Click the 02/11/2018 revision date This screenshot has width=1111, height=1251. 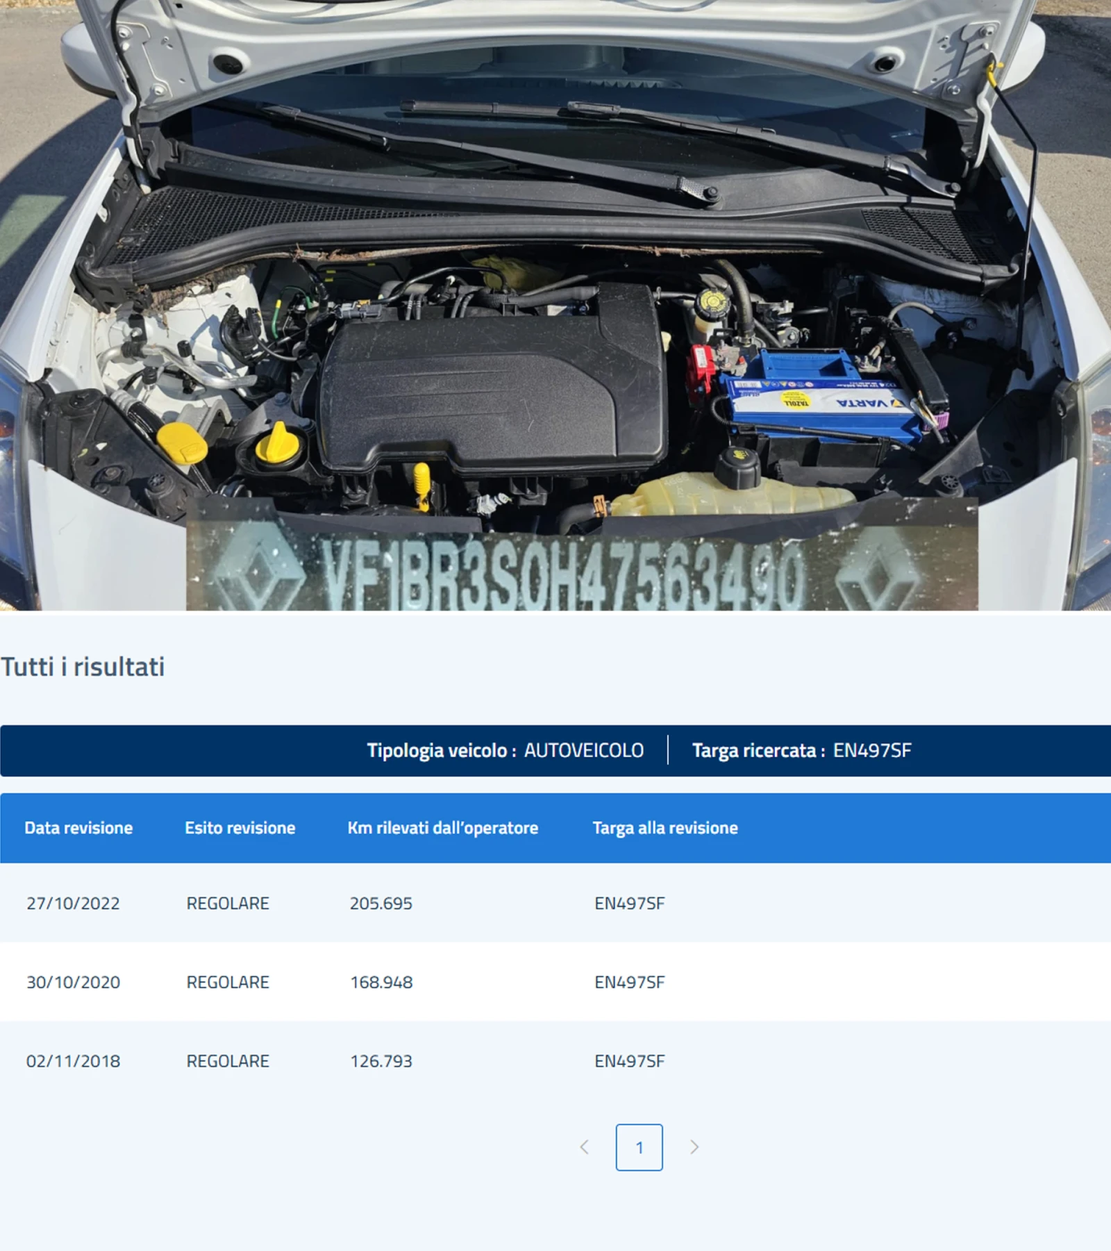73,1061
